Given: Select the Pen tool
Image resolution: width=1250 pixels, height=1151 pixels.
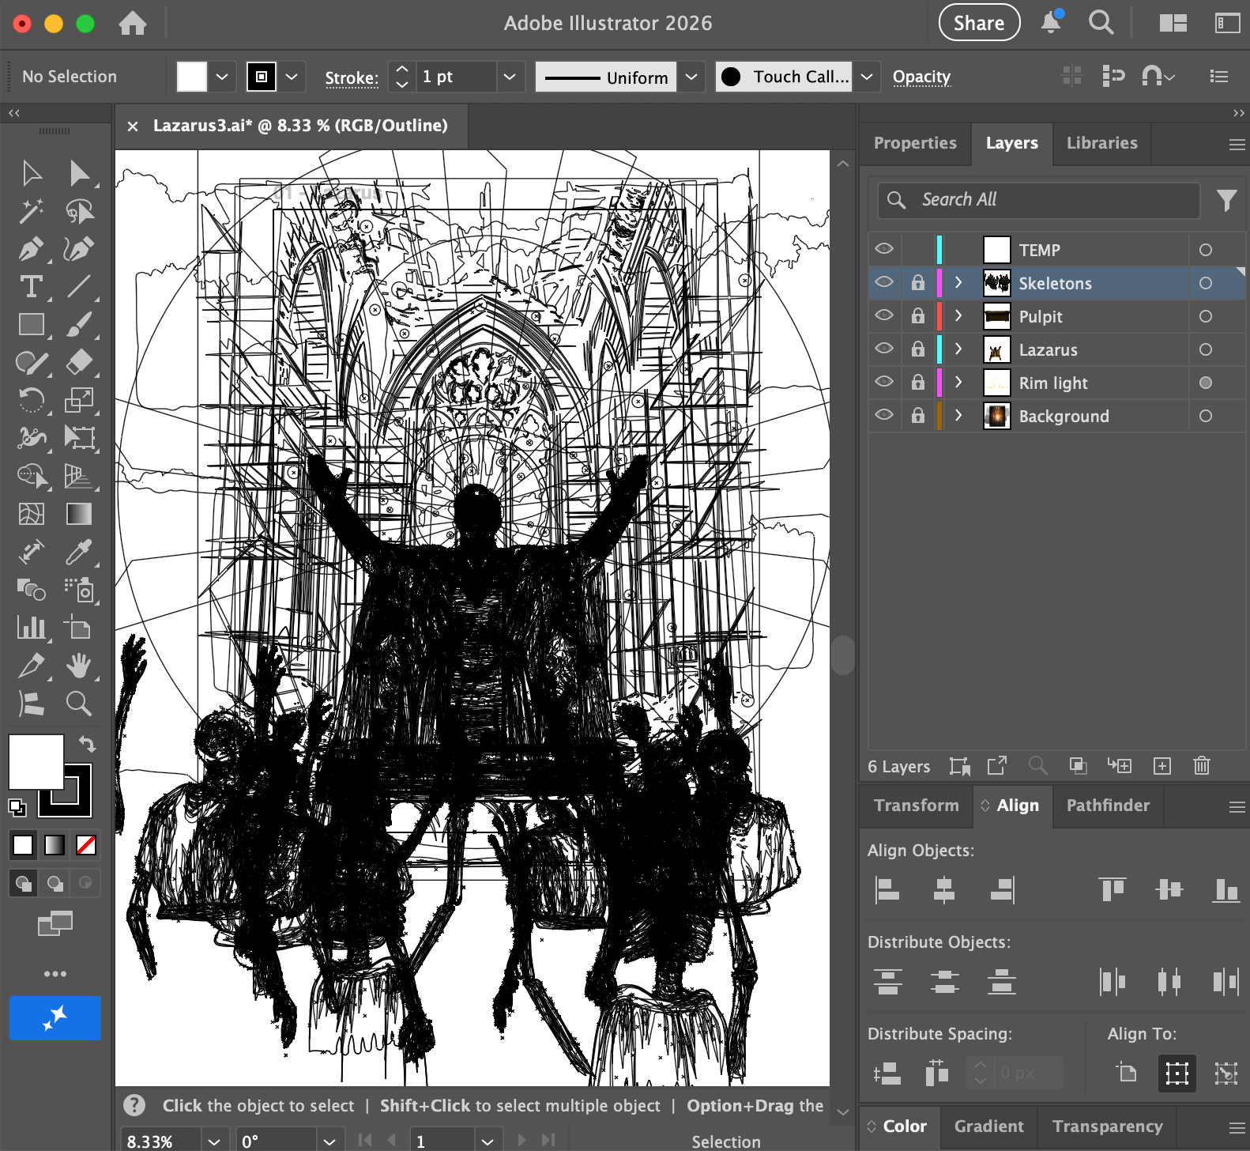Looking at the screenshot, I should coord(30,250).
